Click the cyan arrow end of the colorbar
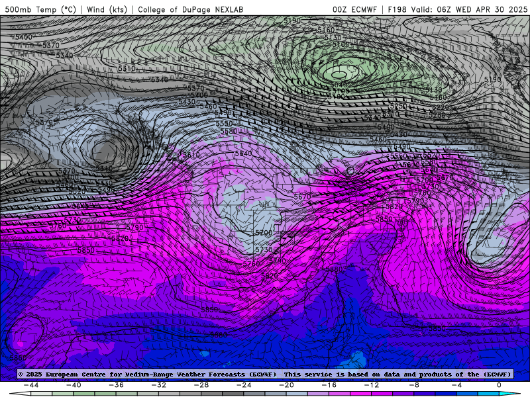 point(509,394)
